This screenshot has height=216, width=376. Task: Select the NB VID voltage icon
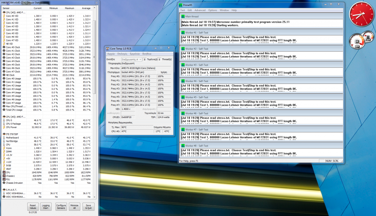[4, 44]
